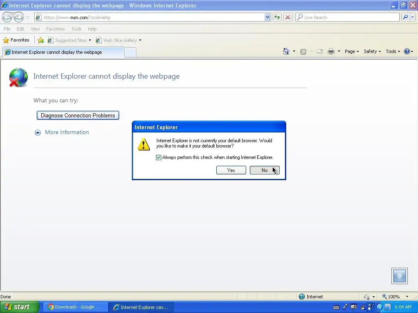The width and height of the screenshot is (418, 313).
Task: Open the View menu
Action: (35, 29)
